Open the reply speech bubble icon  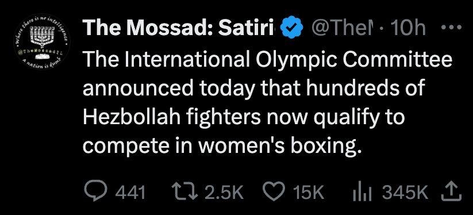[x=96, y=192]
